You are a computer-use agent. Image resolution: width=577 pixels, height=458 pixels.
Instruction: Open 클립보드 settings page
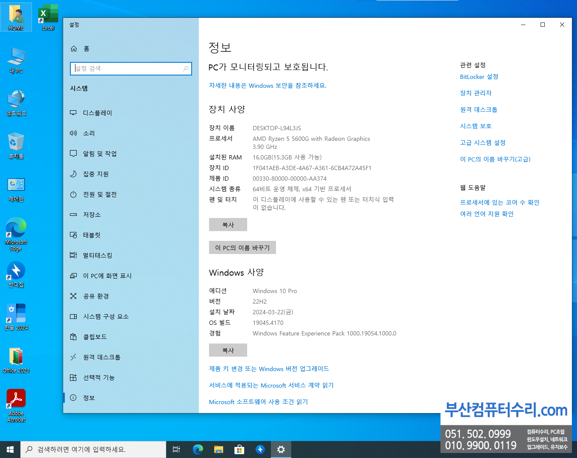click(131, 337)
